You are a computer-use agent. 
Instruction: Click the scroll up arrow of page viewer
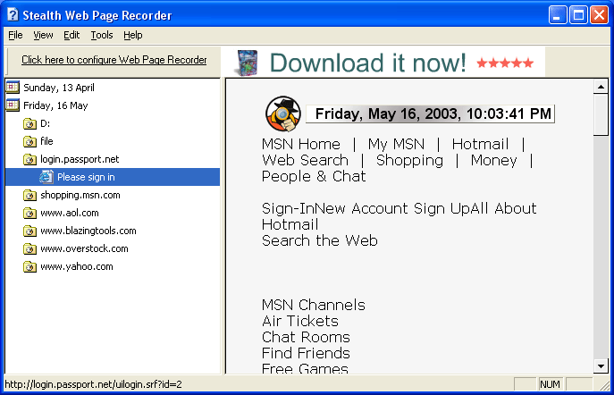click(601, 88)
